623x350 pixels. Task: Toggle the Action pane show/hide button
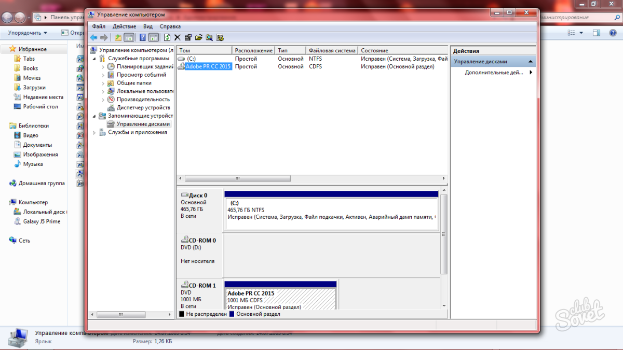coord(154,37)
